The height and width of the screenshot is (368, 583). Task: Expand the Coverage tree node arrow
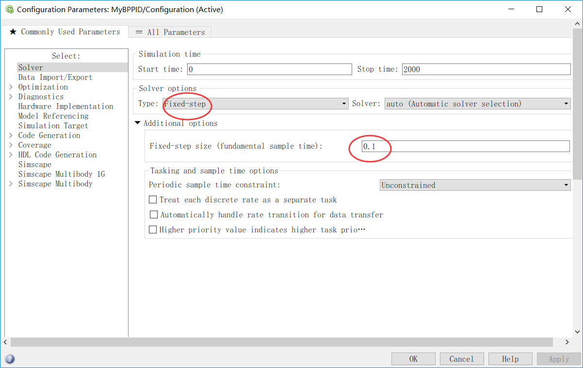point(11,145)
